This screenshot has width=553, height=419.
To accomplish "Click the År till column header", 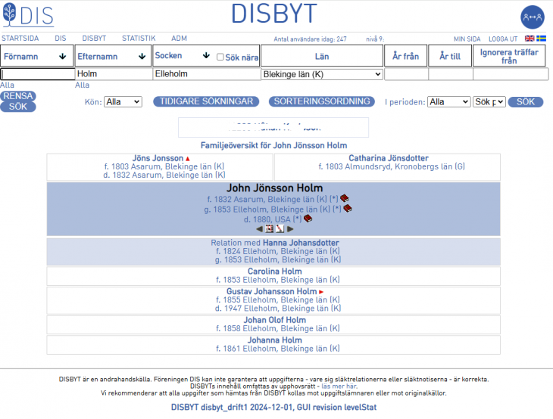I will pyautogui.click(x=450, y=56).
